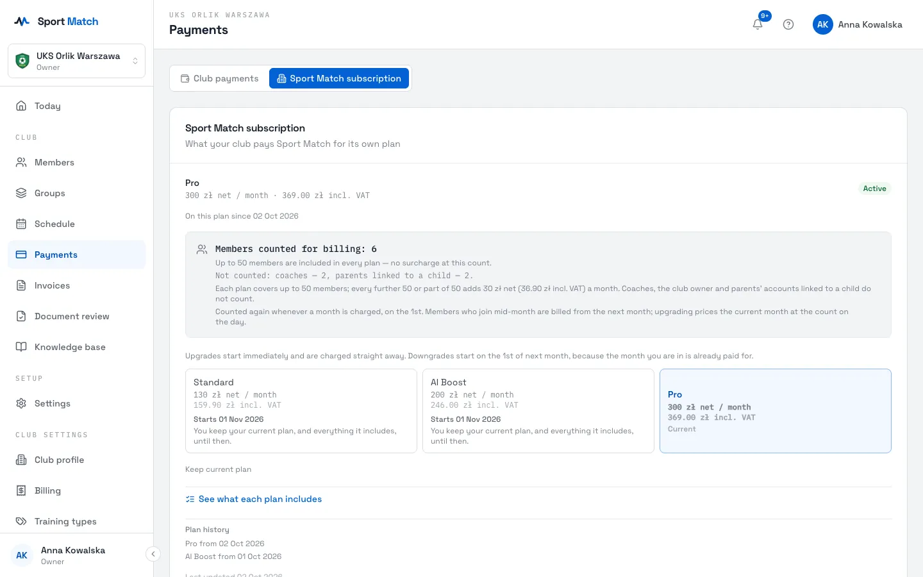Click the Settings gear icon
923x577 pixels.
[21, 403]
